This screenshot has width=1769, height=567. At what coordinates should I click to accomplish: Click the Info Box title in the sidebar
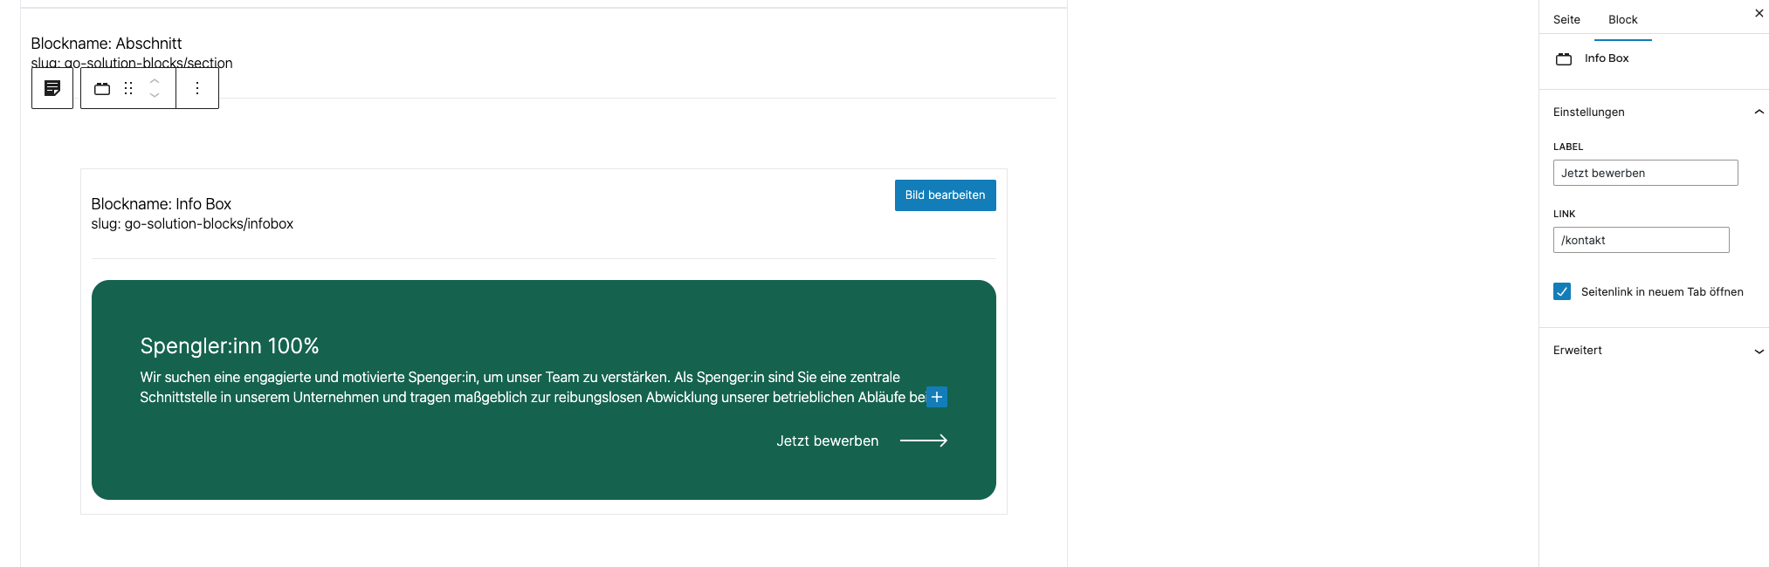[x=1607, y=58]
